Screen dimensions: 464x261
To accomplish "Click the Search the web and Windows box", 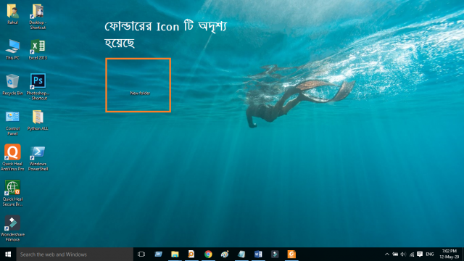I will pos(75,254).
